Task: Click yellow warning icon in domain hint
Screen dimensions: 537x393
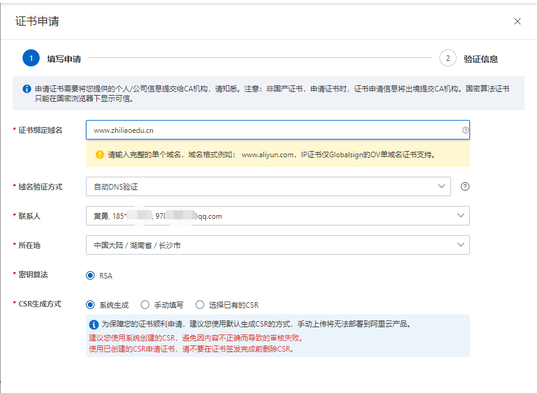Action: [99, 155]
